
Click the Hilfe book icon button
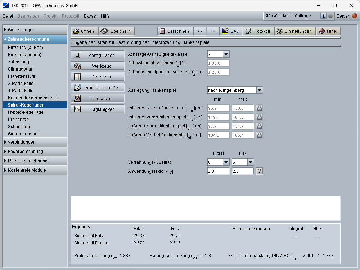point(328,31)
